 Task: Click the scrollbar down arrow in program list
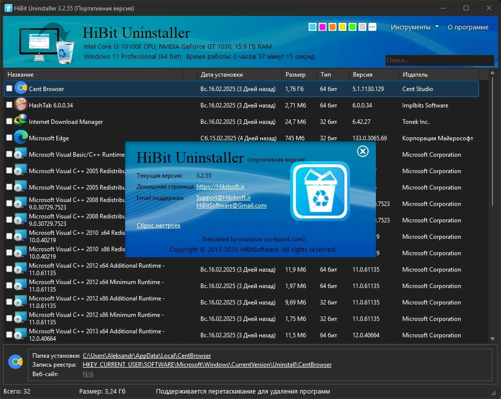tap(493, 338)
